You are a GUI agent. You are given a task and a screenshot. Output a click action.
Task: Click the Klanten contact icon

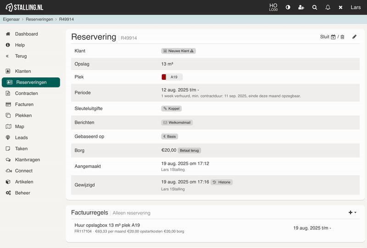(x=8, y=71)
